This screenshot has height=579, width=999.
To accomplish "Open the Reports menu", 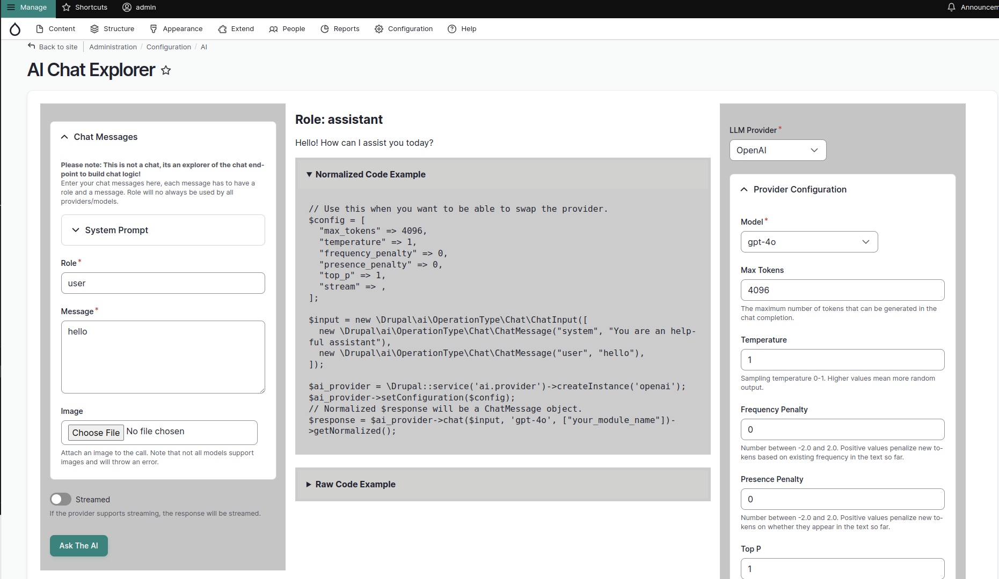I will click(340, 29).
